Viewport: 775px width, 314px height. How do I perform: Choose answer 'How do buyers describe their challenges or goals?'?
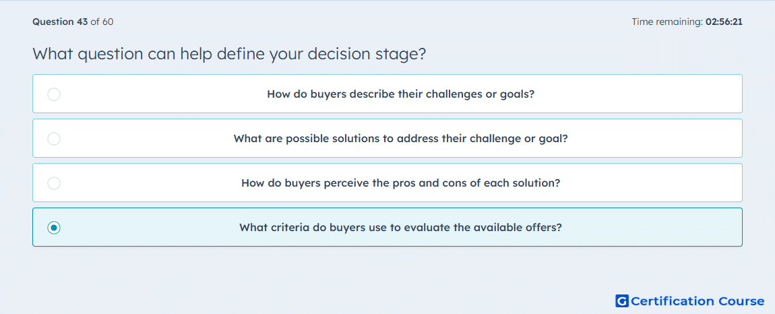[x=387, y=94]
